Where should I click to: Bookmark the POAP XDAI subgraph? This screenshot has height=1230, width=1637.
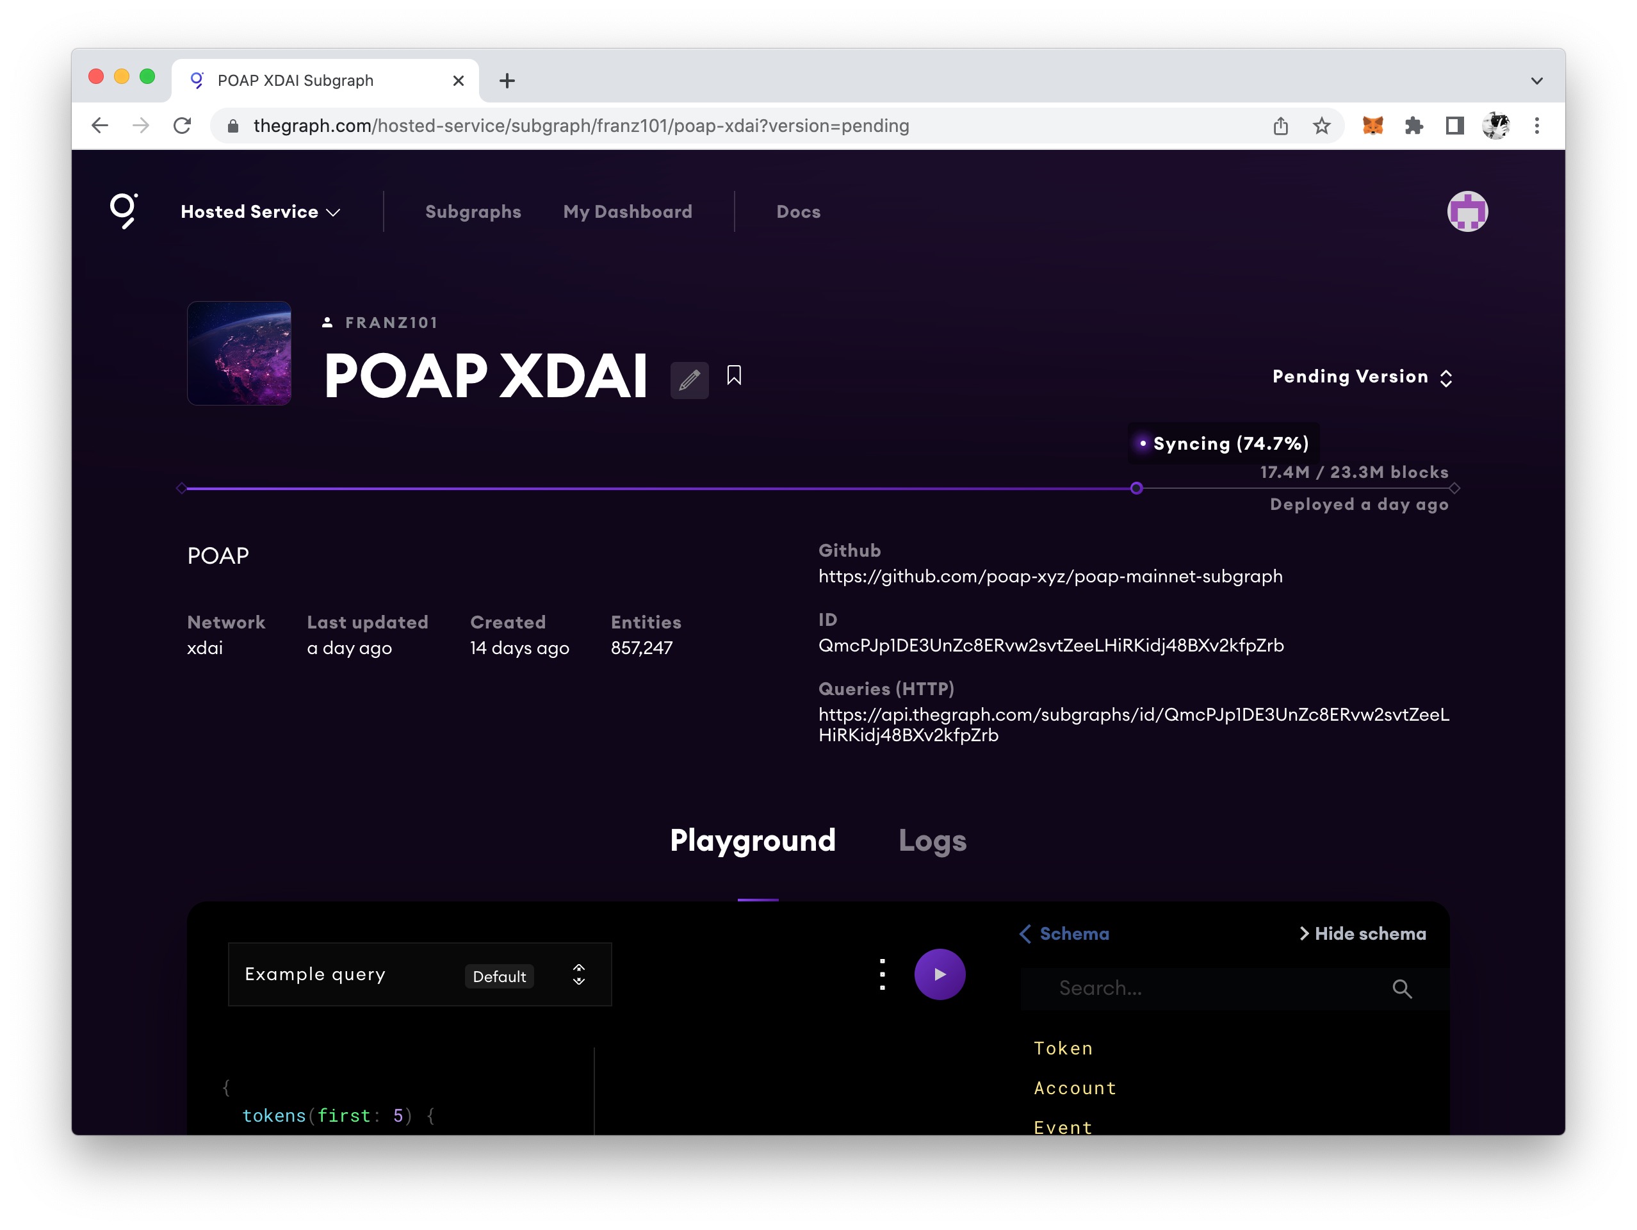click(x=733, y=375)
